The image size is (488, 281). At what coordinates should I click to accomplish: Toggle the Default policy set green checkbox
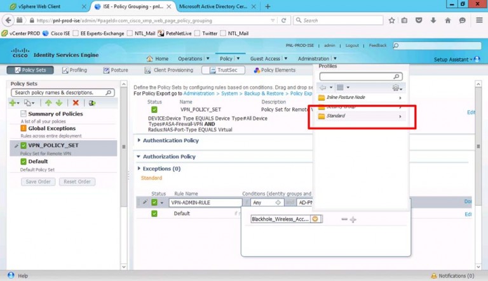[24, 161]
